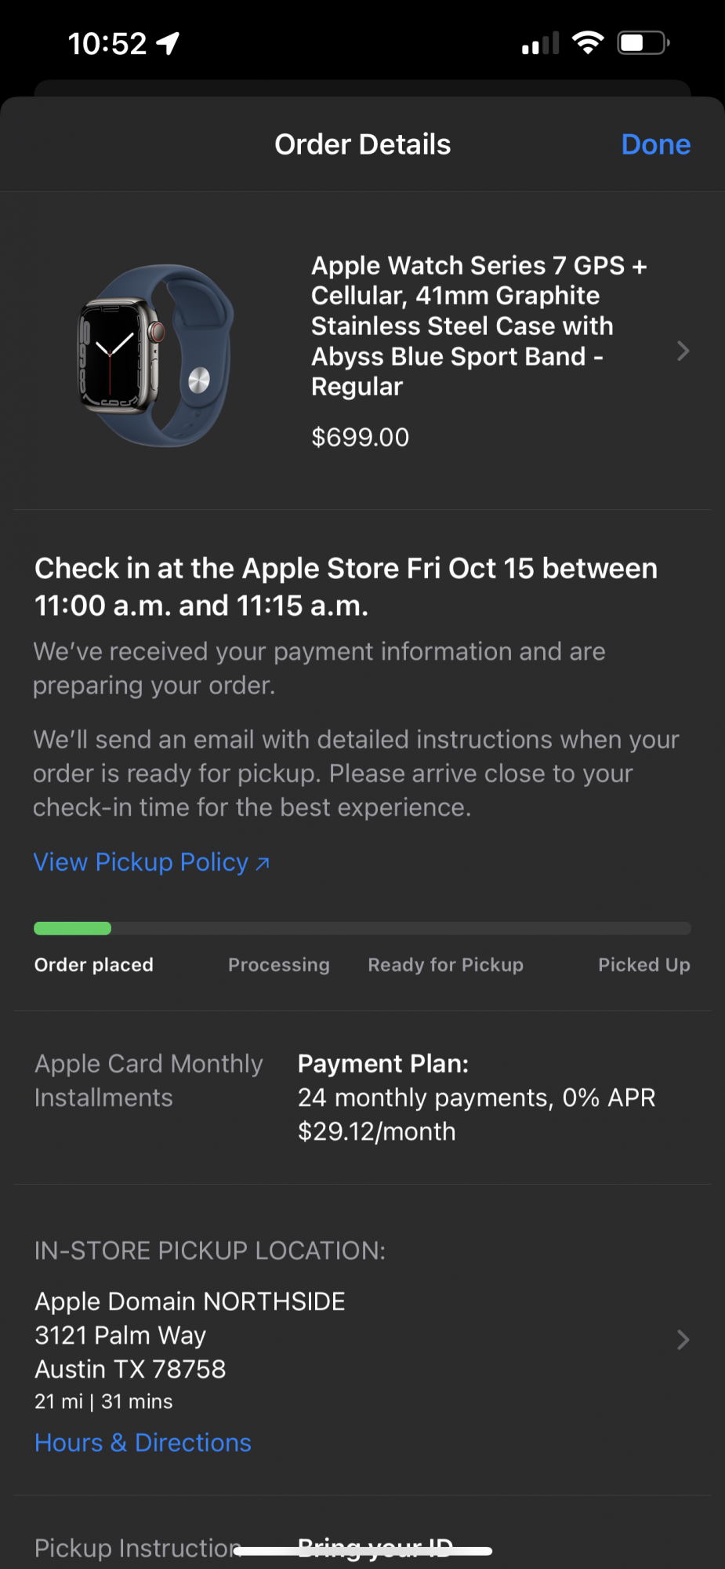Select the Order placed status label
This screenshot has width=725, height=1569.
click(94, 965)
